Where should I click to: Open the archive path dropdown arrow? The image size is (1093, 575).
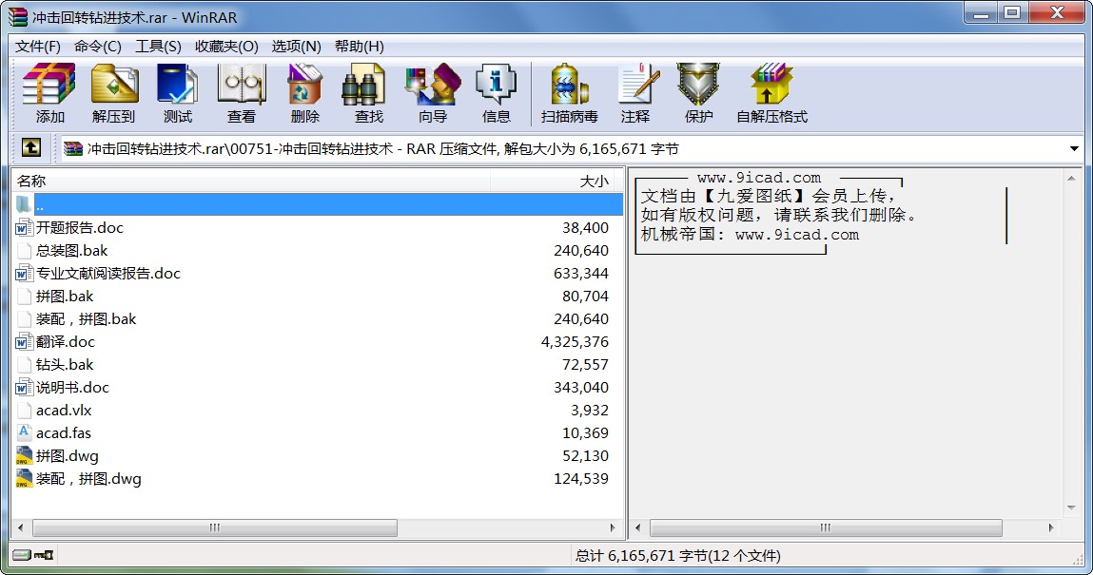coord(1072,148)
